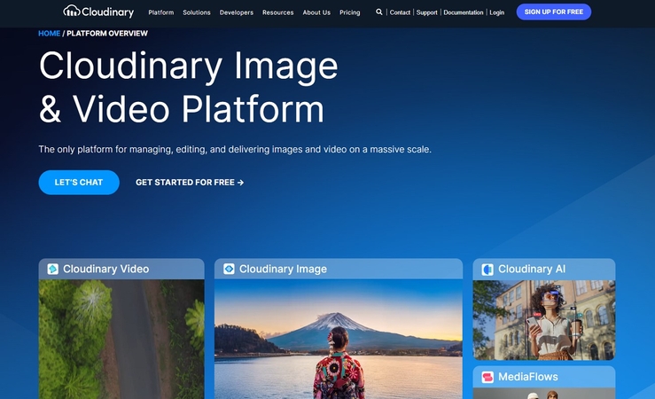Click the Cloudinary Image & Video Platform heading
The image size is (655, 399).
tap(188, 87)
